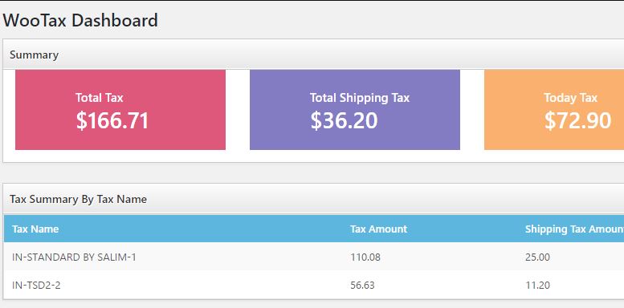The image size is (624, 308).
Task: Click the 25.00 shipping tax cell
Action: [537, 257]
